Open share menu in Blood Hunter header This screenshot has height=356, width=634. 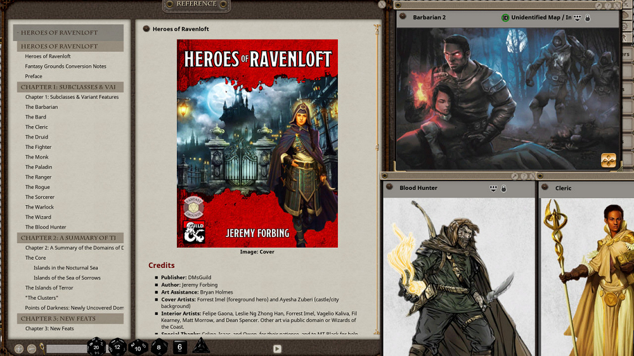tap(493, 188)
